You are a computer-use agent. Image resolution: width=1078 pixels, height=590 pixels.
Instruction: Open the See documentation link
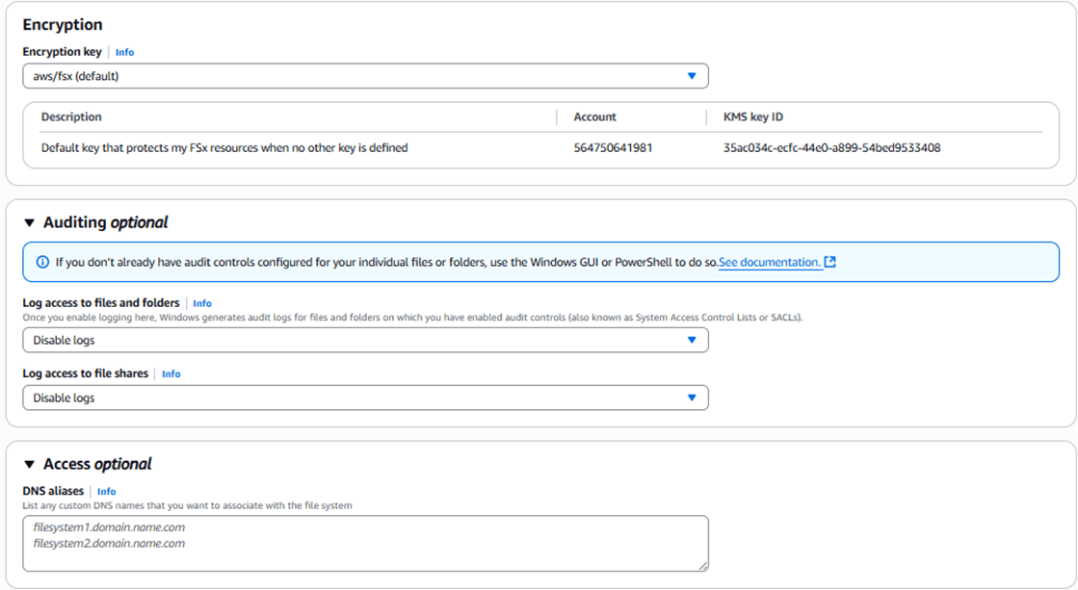click(x=770, y=262)
